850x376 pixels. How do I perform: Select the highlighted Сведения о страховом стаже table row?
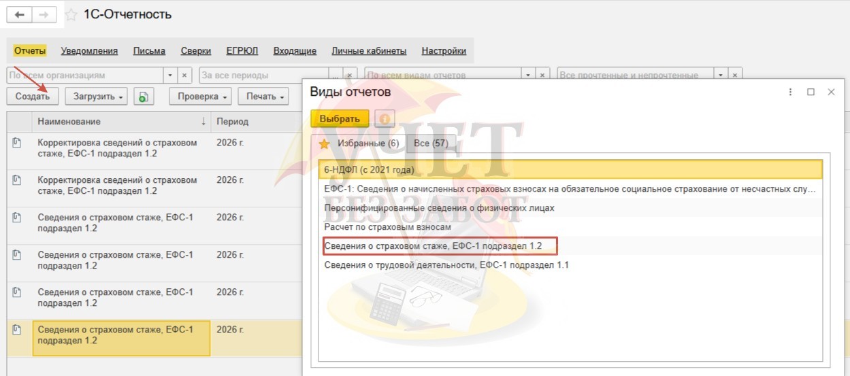click(121, 338)
